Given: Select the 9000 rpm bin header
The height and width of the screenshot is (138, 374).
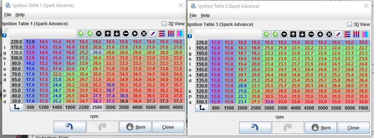Looking at the screenshot, I should tap(178, 107).
